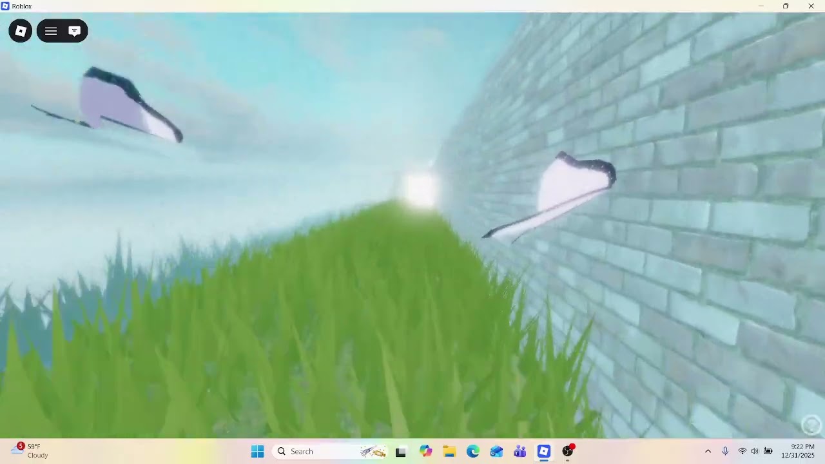Open the hamburger menu in Roblox top bar
825x464 pixels.
51,31
